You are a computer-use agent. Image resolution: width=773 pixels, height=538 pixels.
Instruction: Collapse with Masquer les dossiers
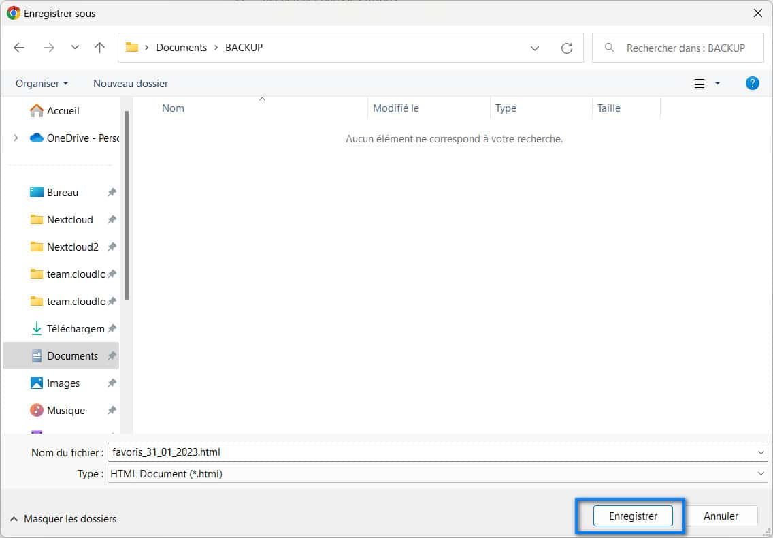63,519
